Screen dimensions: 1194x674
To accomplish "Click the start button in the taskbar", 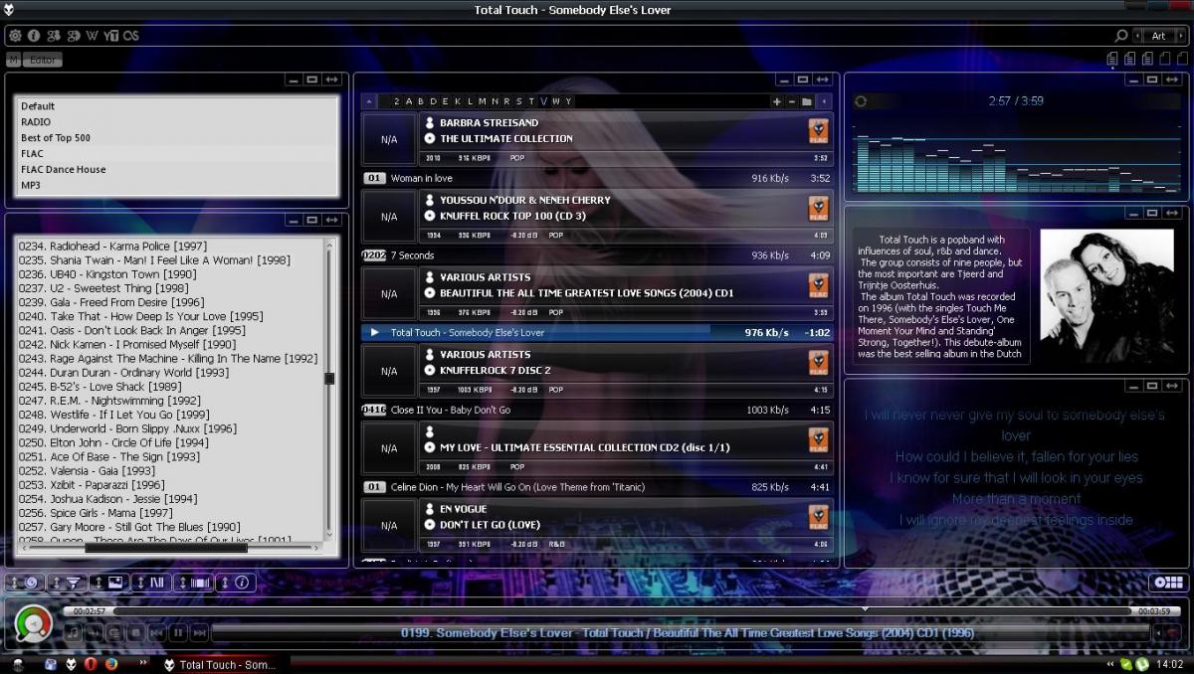I will [x=18, y=664].
